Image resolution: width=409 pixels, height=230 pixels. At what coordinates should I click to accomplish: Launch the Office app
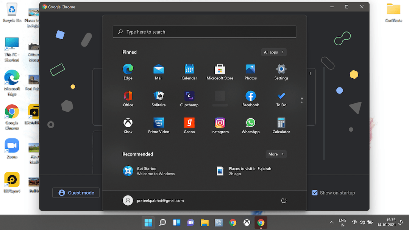[x=128, y=99]
